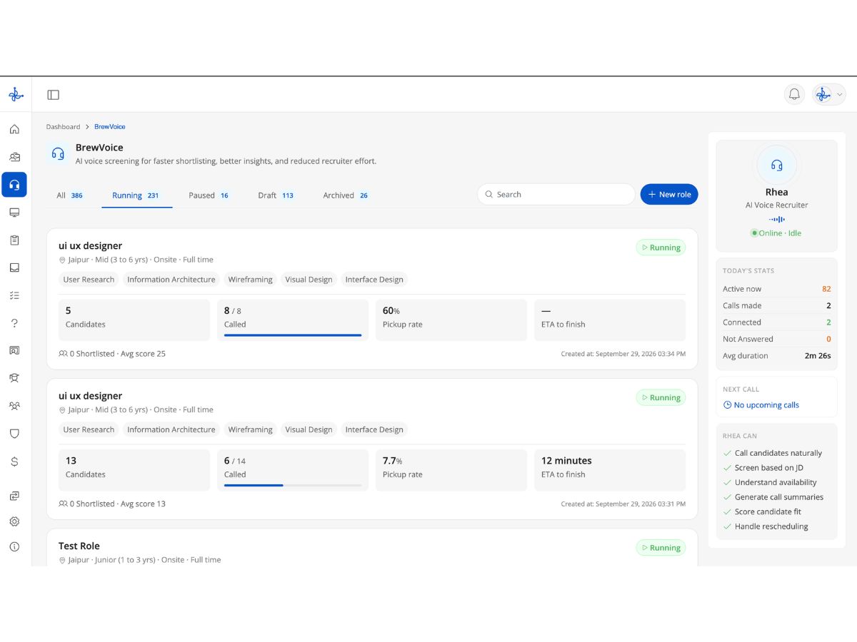Open the info circle sidebar icon
Viewport: 857px width, 642px height.
14,547
